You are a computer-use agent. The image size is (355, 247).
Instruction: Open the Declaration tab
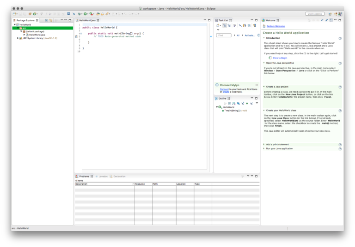pyautogui.click(x=119, y=176)
